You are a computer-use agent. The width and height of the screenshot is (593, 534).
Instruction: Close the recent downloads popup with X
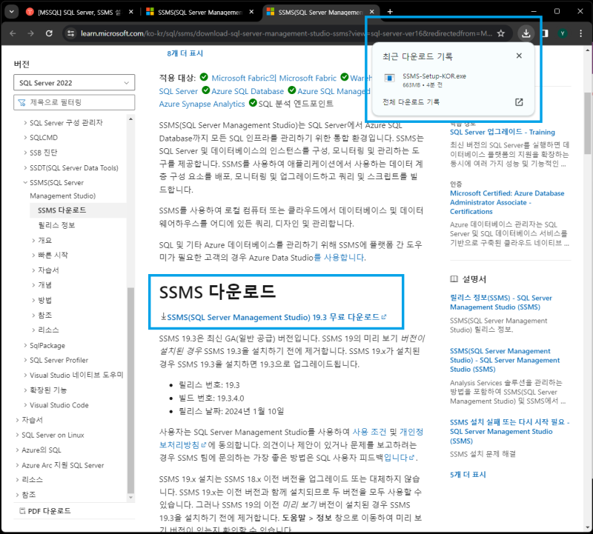(519, 55)
